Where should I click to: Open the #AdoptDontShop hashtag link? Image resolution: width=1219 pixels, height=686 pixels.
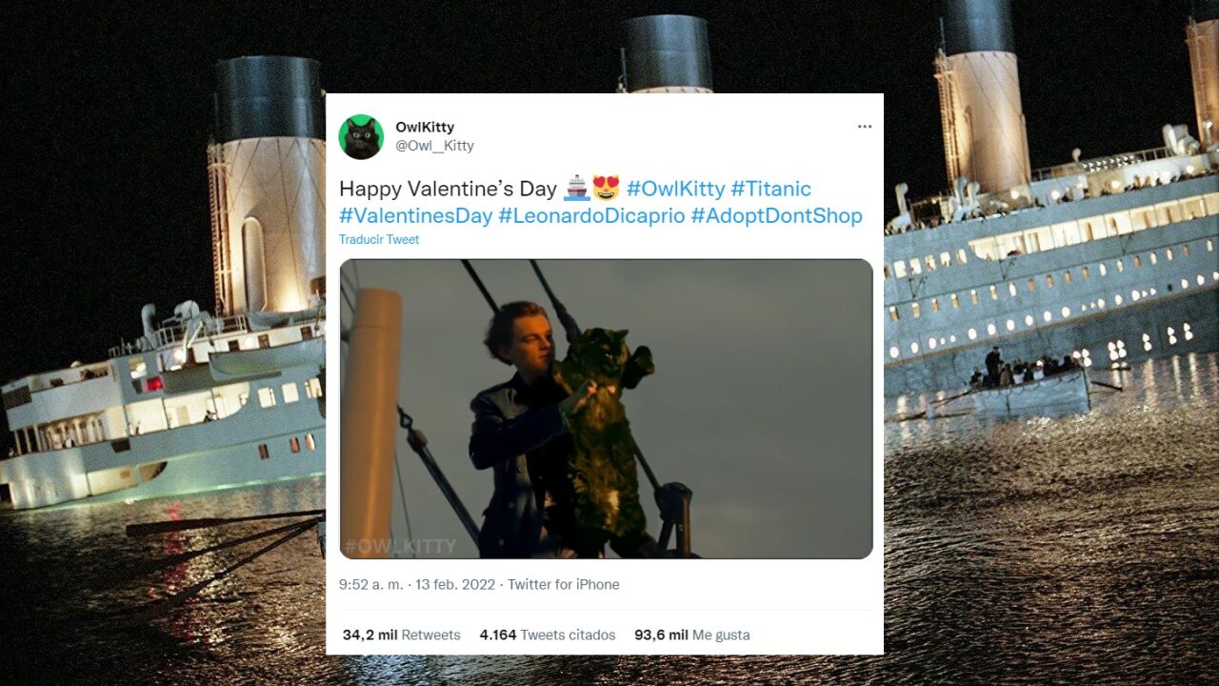click(x=776, y=216)
